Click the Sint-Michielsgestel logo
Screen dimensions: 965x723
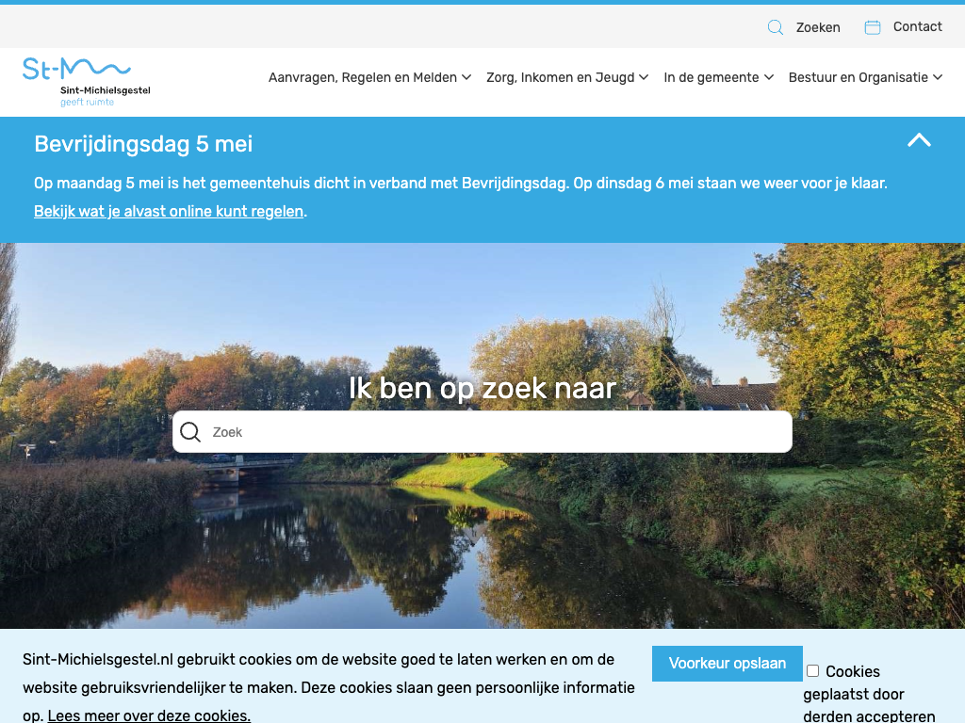click(86, 82)
